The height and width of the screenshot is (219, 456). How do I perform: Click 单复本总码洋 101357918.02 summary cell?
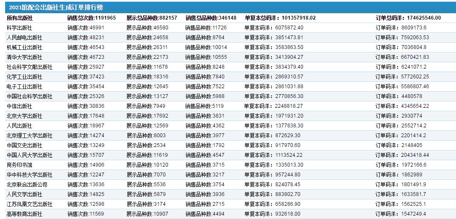tap(280, 18)
